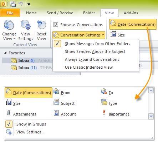This screenshot has height=142, width=158.
Task: Enable Show Senders Above the Subject
Action: [96, 52]
